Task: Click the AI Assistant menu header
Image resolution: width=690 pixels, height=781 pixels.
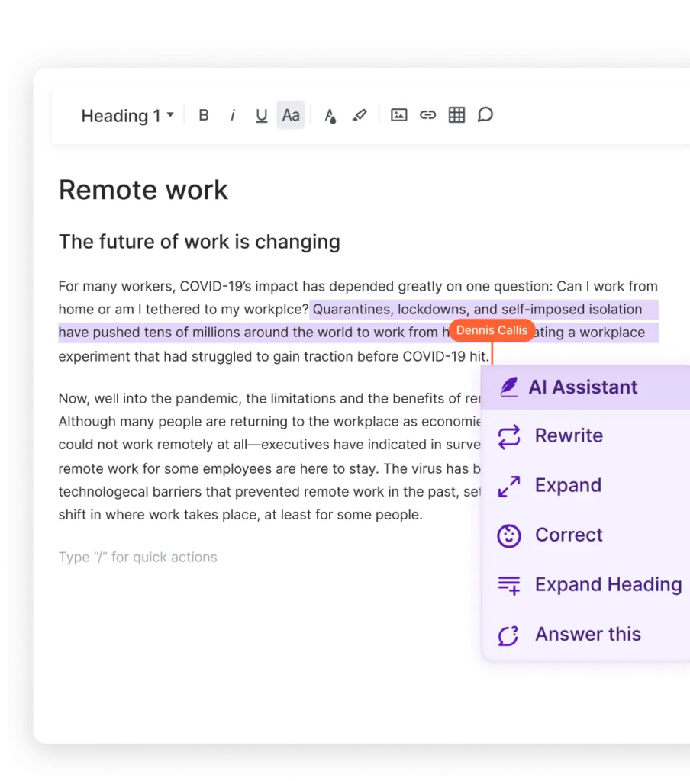Action: coord(583,387)
